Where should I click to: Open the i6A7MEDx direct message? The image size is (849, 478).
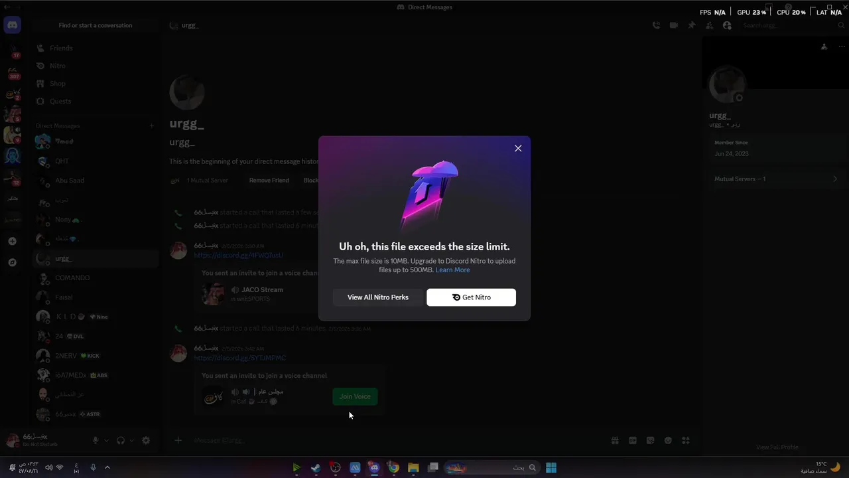96,375
